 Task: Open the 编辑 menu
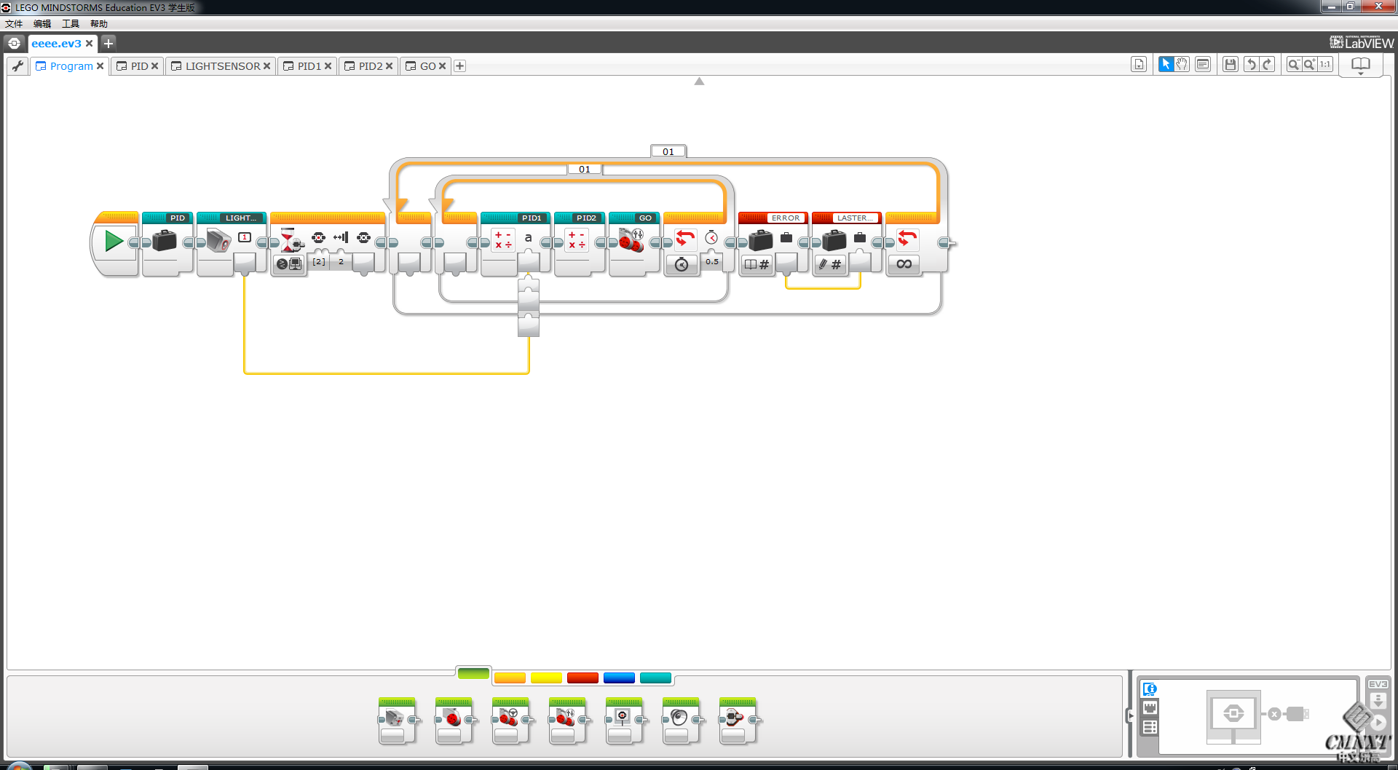(42, 24)
